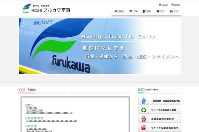
Task: Click the Policy section heading
Action: click(x=27, y=90)
